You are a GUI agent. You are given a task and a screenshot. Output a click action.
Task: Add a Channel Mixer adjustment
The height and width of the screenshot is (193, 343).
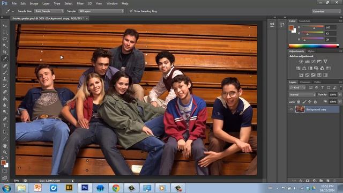click(322, 68)
